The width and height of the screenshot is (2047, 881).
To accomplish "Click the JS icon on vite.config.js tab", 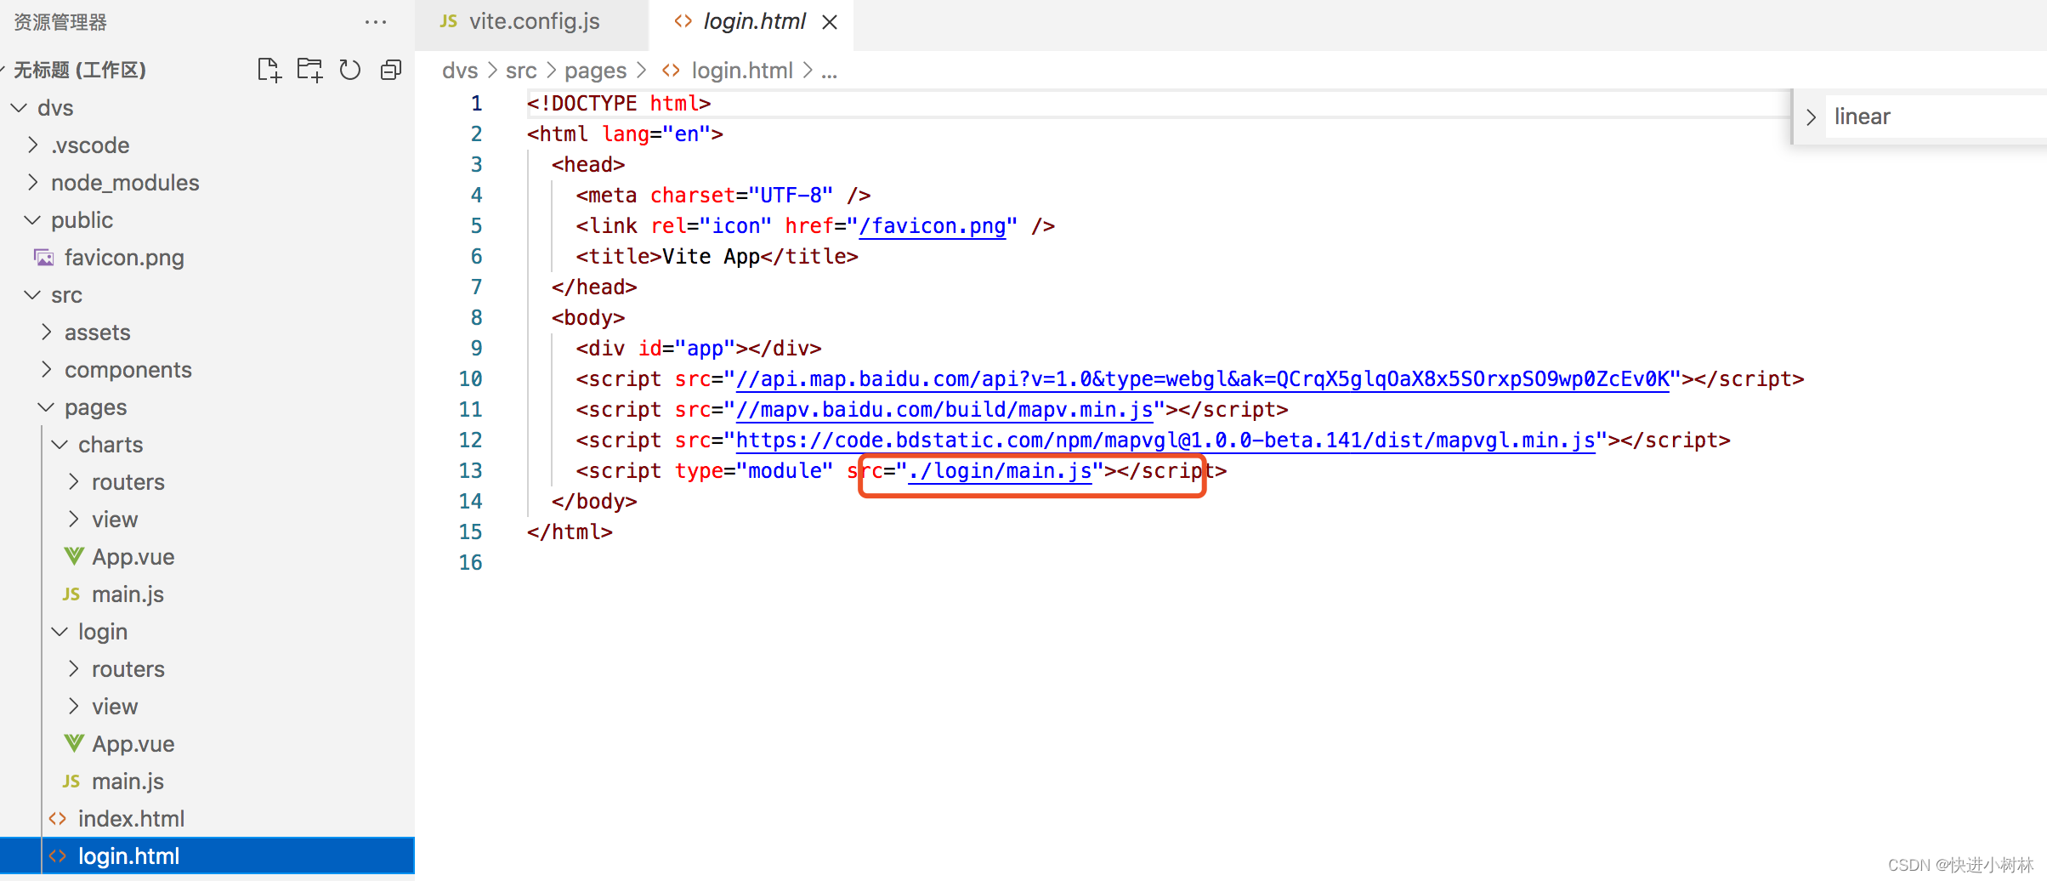I will click(x=448, y=21).
